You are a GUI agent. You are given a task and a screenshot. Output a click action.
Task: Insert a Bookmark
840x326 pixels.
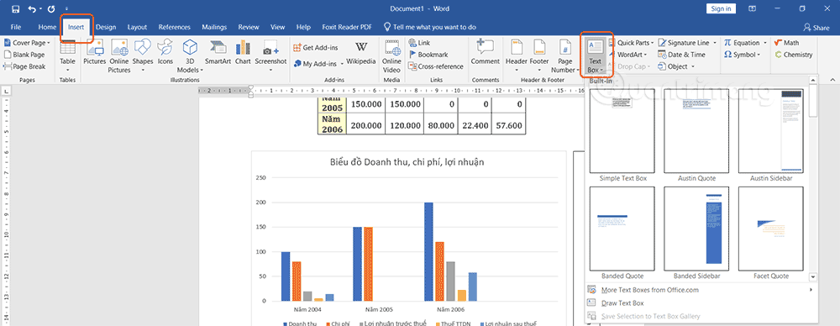click(x=428, y=55)
